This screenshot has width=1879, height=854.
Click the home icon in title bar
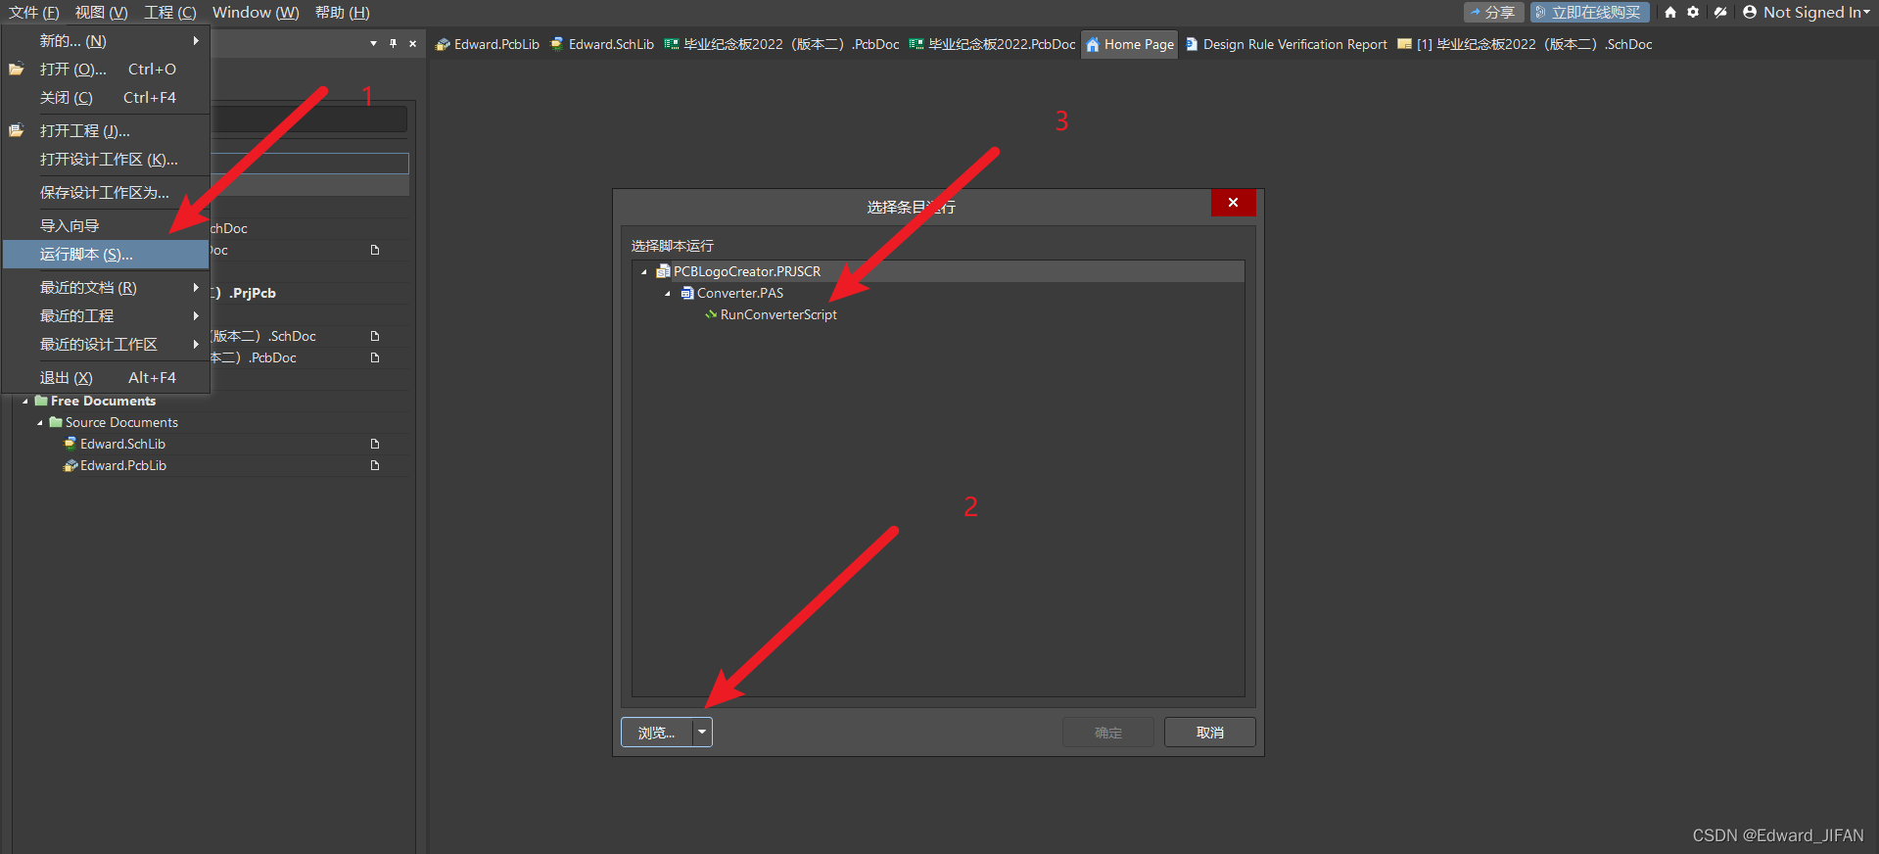1670,13
